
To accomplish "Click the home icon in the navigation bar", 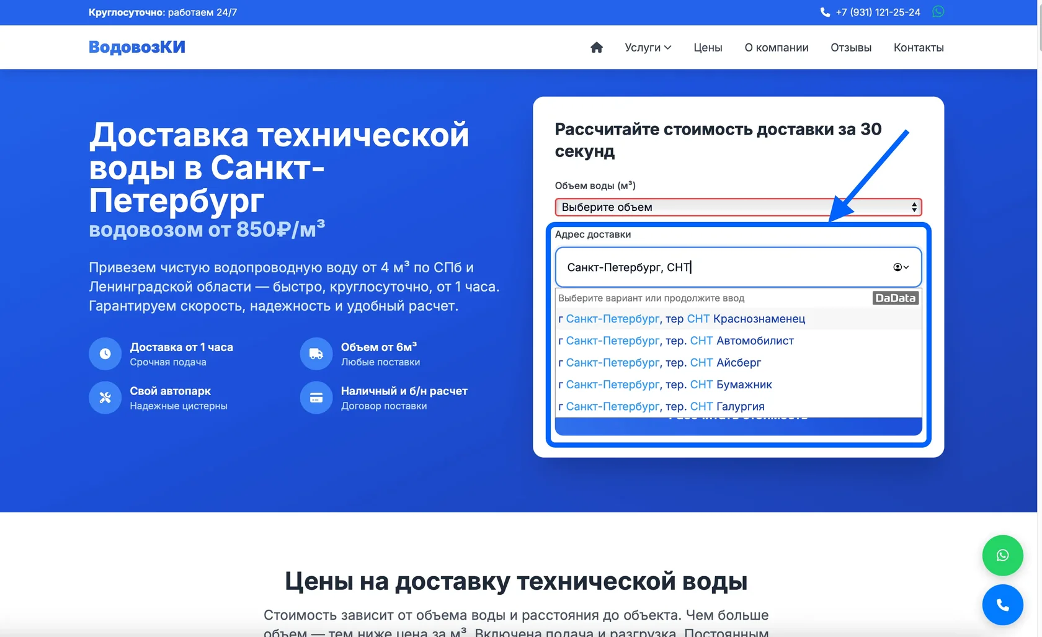I will [x=596, y=47].
